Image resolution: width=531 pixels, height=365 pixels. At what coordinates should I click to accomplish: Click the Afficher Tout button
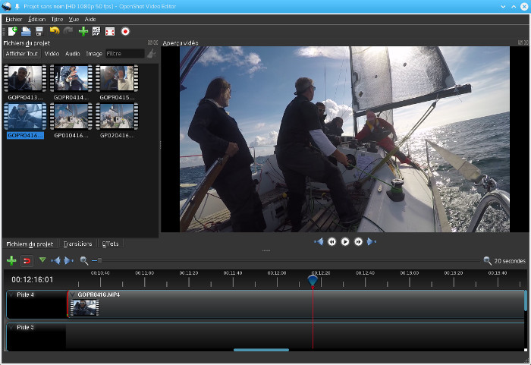pyautogui.click(x=22, y=54)
